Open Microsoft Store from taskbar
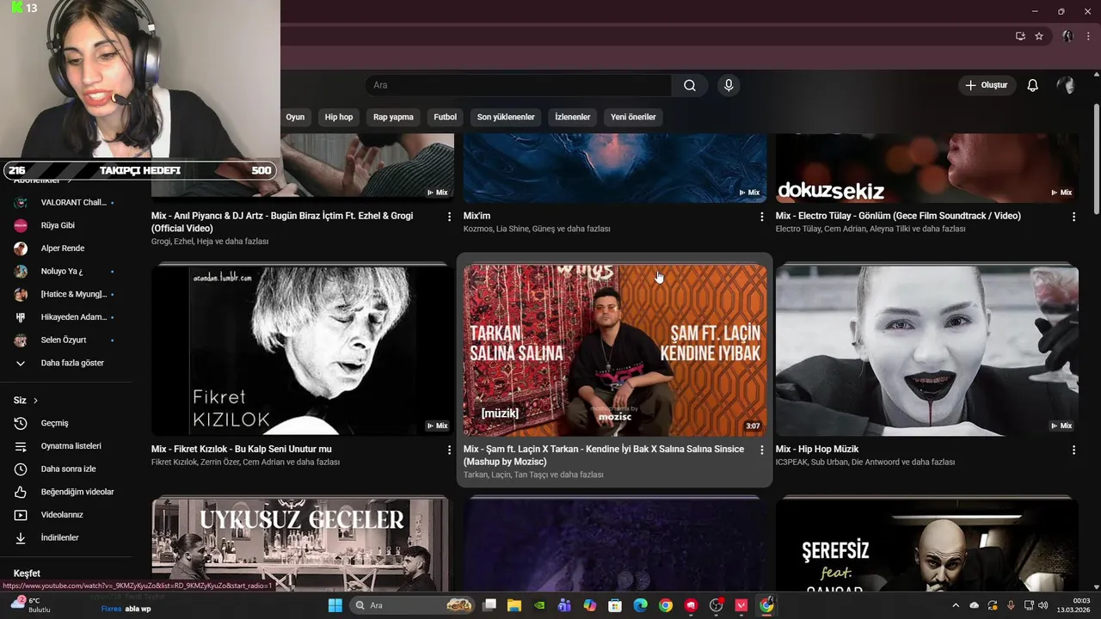The width and height of the screenshot is (1101, 619). (615, 605)
